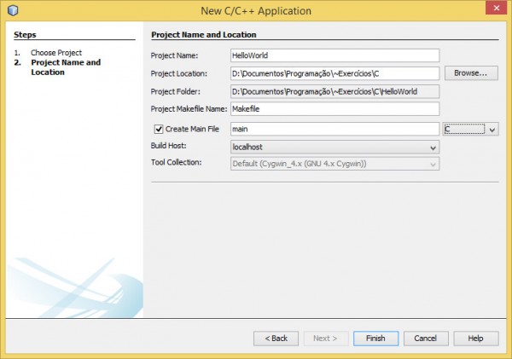The height and width of the screenshot is (359, 512).
Task: Select step 2 Project Name and Location
Action: click(x=66, y=67)
